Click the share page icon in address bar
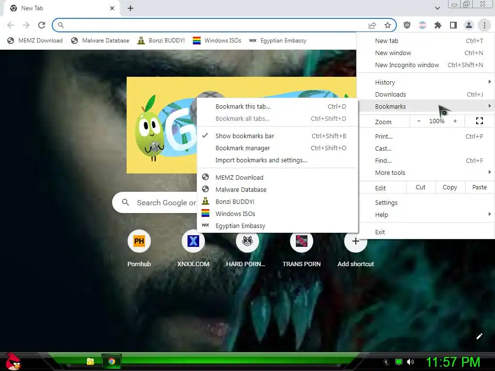 (x=372, y=25)
